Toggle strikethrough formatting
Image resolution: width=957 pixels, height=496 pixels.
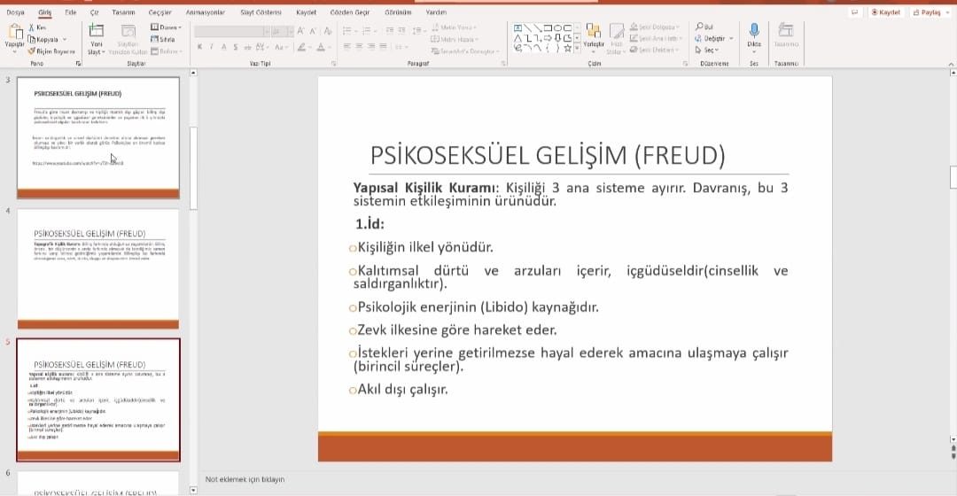click(x=248, y=47)
